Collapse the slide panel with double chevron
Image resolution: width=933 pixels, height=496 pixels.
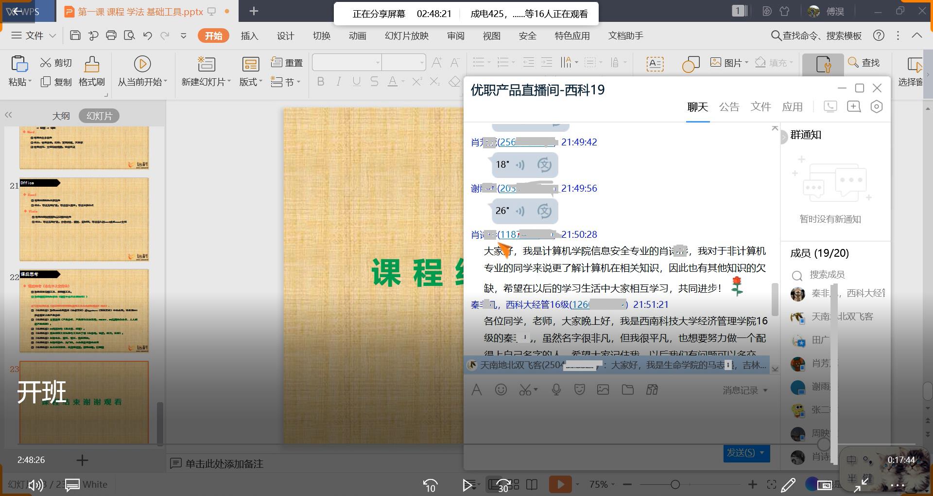[x=8, y=115]
